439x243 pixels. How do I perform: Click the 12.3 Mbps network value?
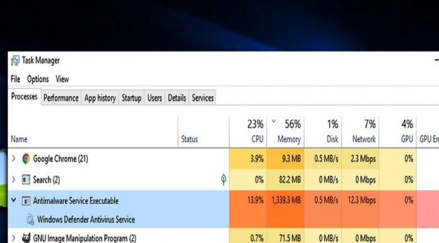(x=361, y=200)
